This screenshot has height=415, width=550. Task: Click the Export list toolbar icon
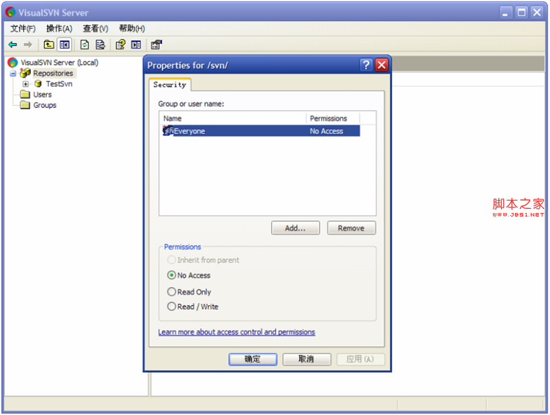pyautogui.click(x=100, y=45)
